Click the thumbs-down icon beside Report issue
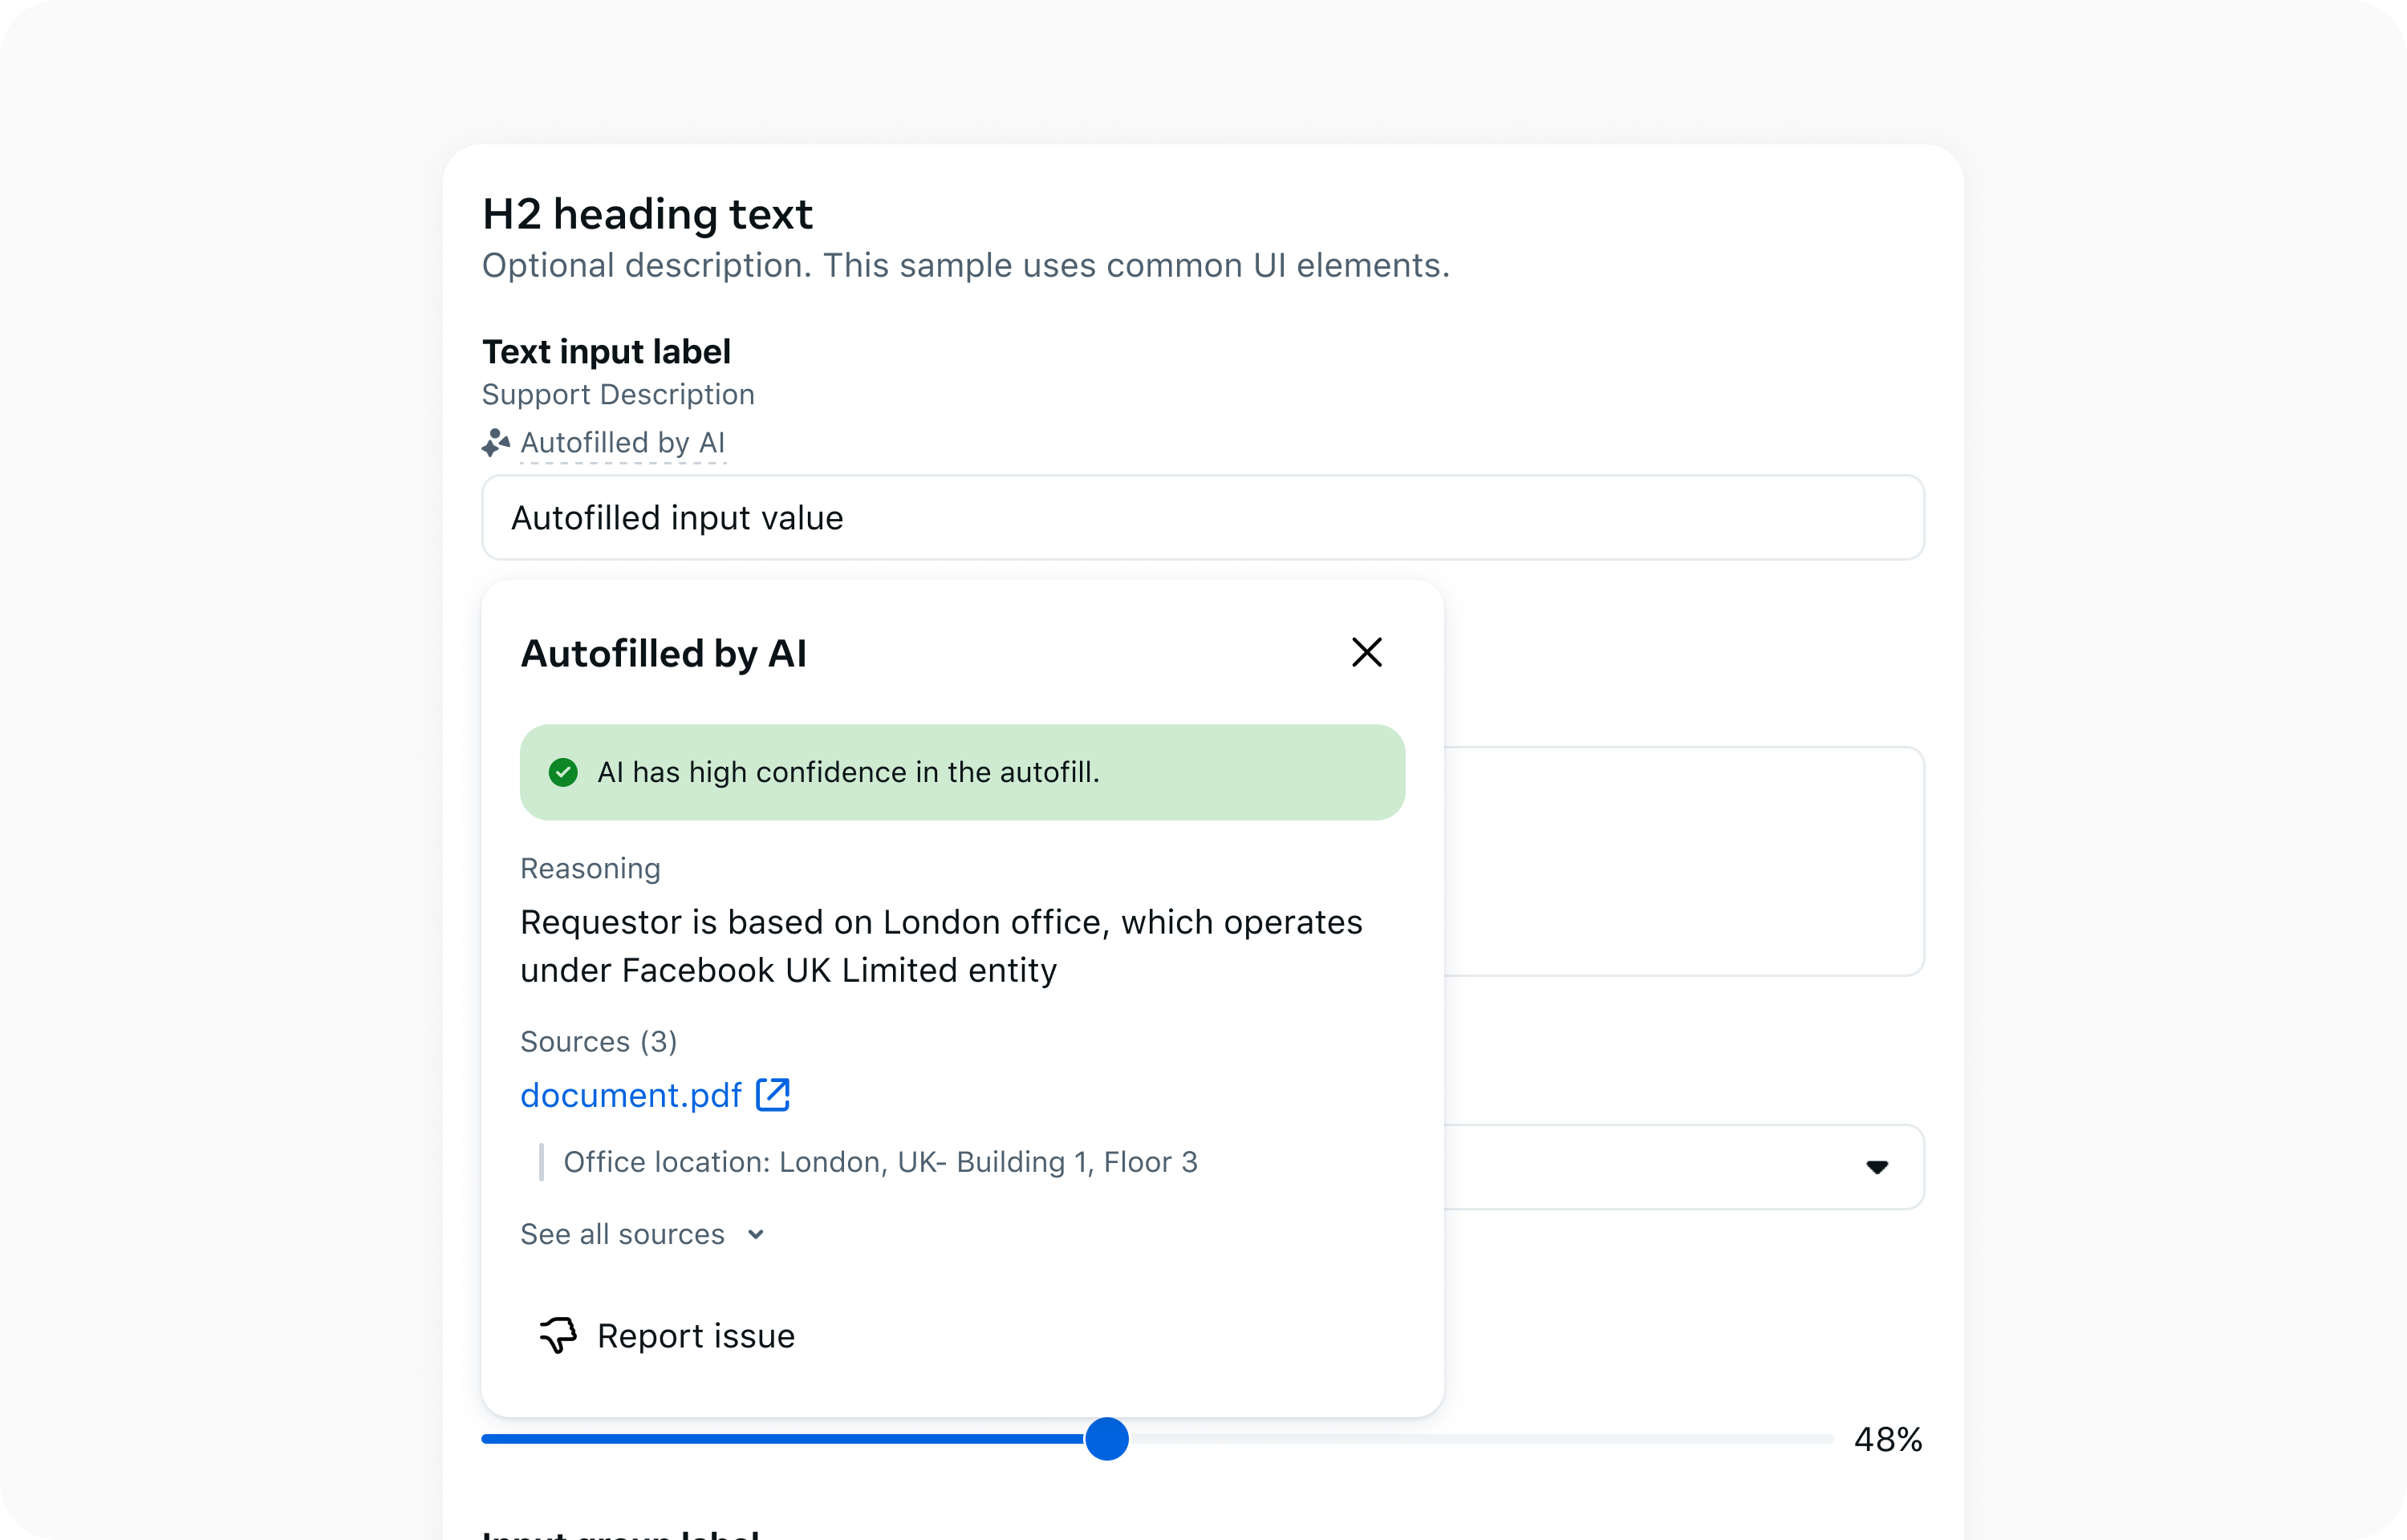This screenshot has width=2407, height=1540. coord(558,1335)
